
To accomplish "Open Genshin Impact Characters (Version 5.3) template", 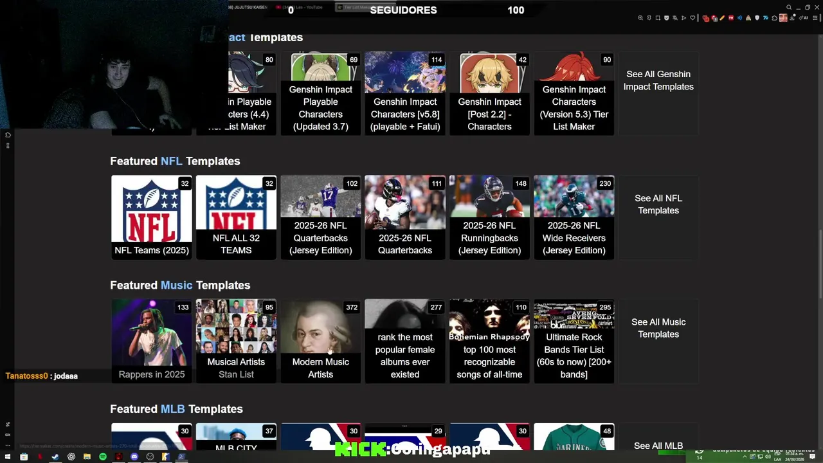I will click(574, 94).
